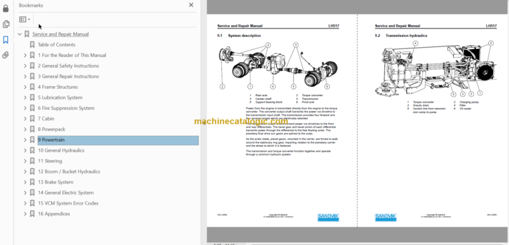
Task: Click the Sandvik logo on left page
Action: coord(328,217)
